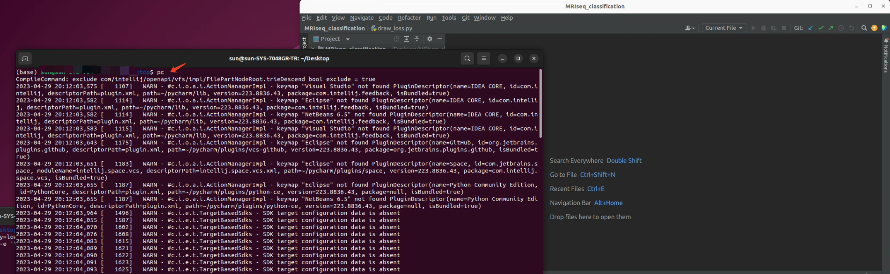Open the terminal hamburger menu
Image resolution: width=890 pixels, height=274 pixels.
(484, 58)
